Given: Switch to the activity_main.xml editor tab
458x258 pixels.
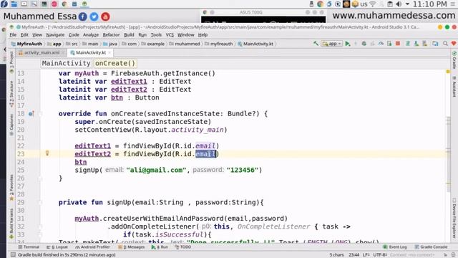Looking at the screenshot, I should 42,52.
